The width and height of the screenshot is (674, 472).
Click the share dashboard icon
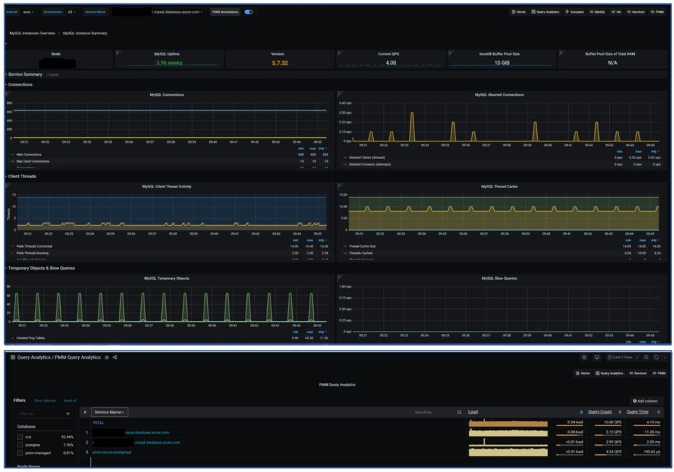[x=115, y=357]
